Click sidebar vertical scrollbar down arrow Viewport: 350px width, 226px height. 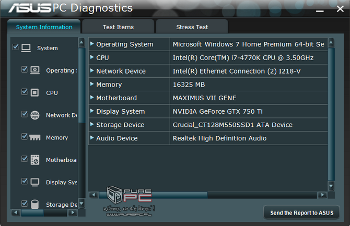[x=81, y=203]
